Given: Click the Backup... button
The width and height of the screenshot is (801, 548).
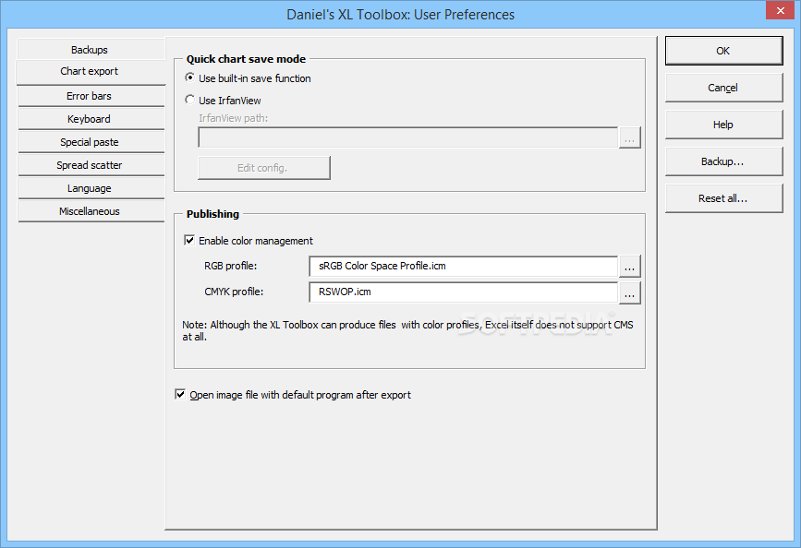Looking at the screenshot, I should [x=723, y=161].
